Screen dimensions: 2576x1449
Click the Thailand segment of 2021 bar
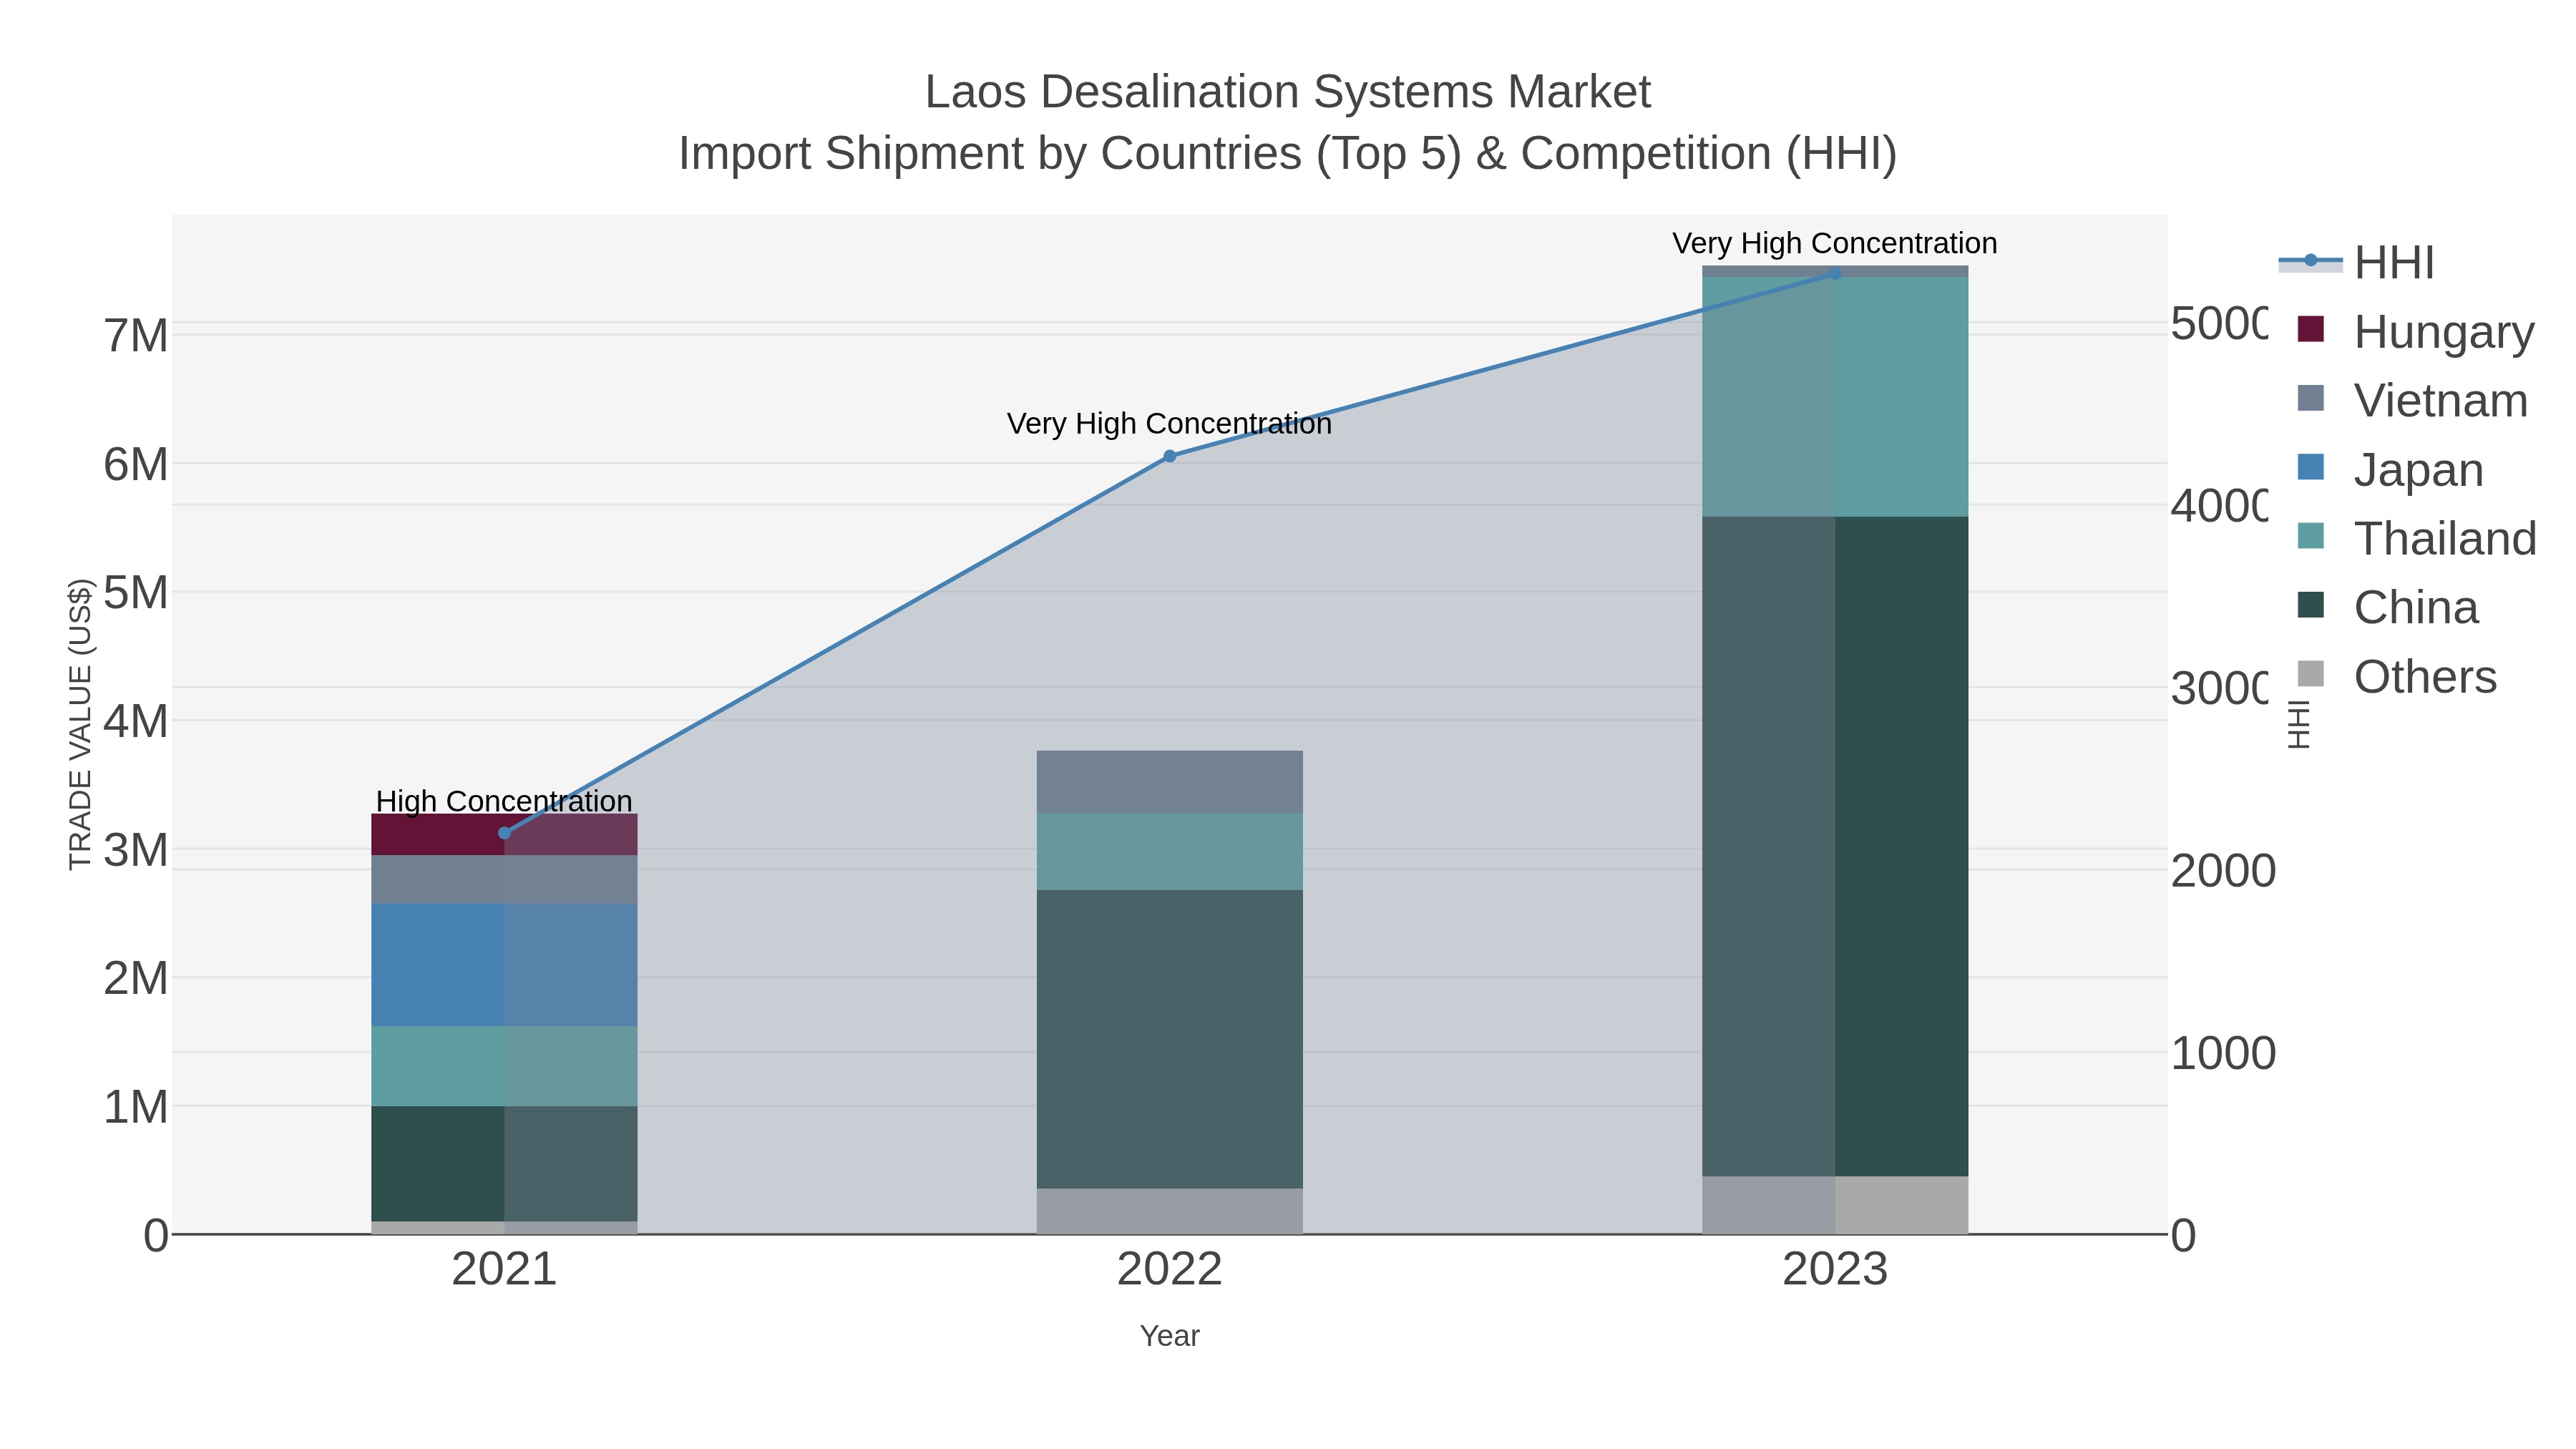[x=504, y=1066]
